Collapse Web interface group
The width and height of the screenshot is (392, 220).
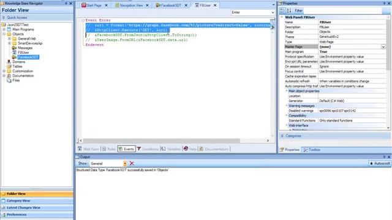point(287,125)
